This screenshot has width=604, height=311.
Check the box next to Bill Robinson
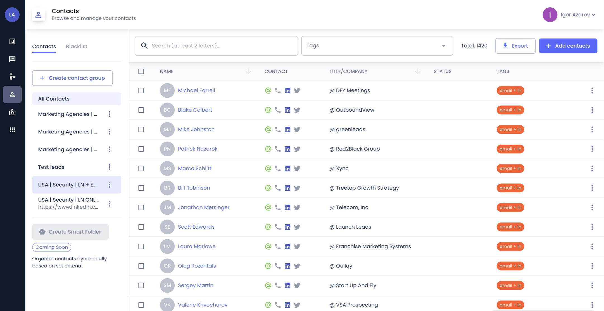141,188
